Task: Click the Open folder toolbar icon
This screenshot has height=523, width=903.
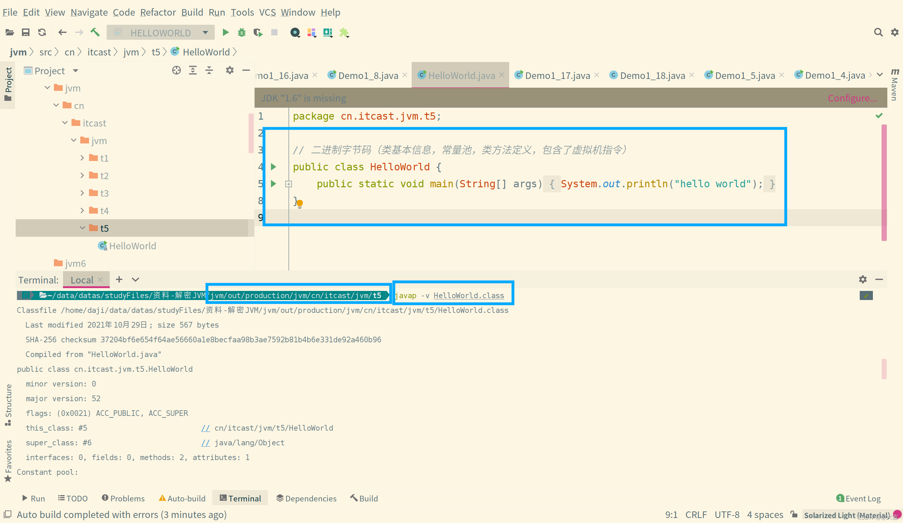Action: coord(10,33)
